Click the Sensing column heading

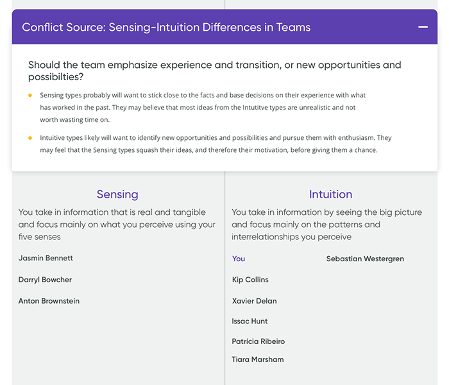pyautogui.click(x=117, y=194)
